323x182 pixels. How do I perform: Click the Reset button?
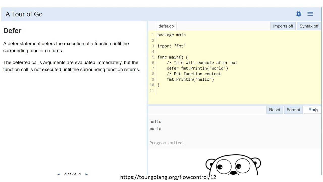(x=275, y=110)
